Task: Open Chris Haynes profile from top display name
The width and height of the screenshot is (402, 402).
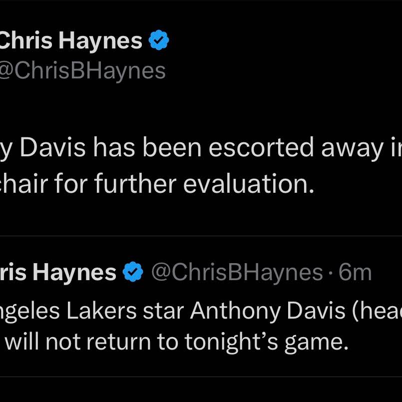Action: pyautogui.click(x=71, y=41)
